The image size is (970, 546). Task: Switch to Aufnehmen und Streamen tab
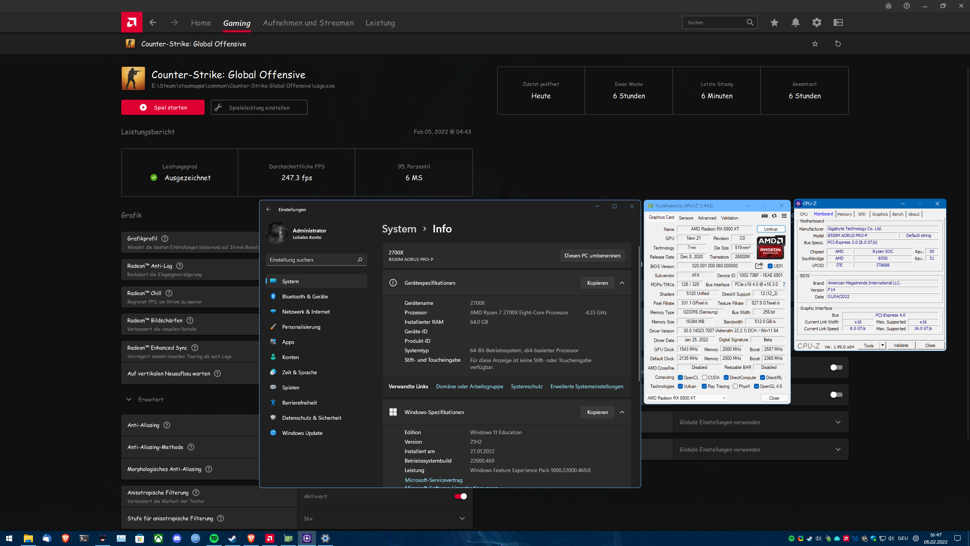pos(308,23)
